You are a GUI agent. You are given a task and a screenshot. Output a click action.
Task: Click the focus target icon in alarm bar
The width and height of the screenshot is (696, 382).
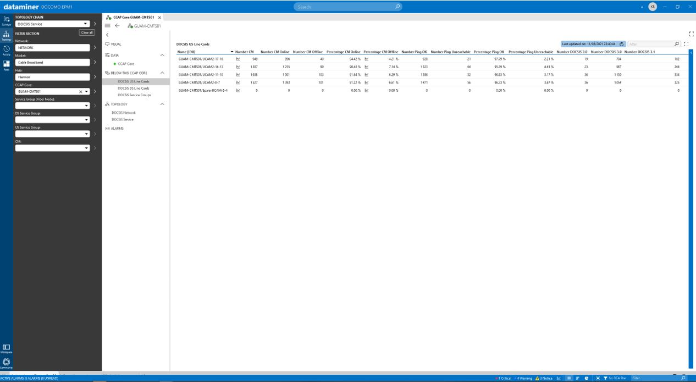pyautogui.click(x=598, y=378)
